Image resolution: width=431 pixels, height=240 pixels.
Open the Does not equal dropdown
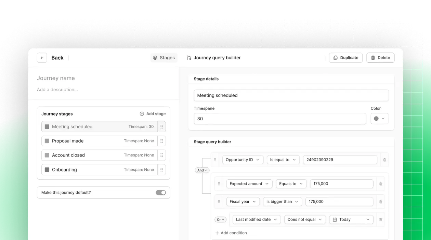click(305, 220)
